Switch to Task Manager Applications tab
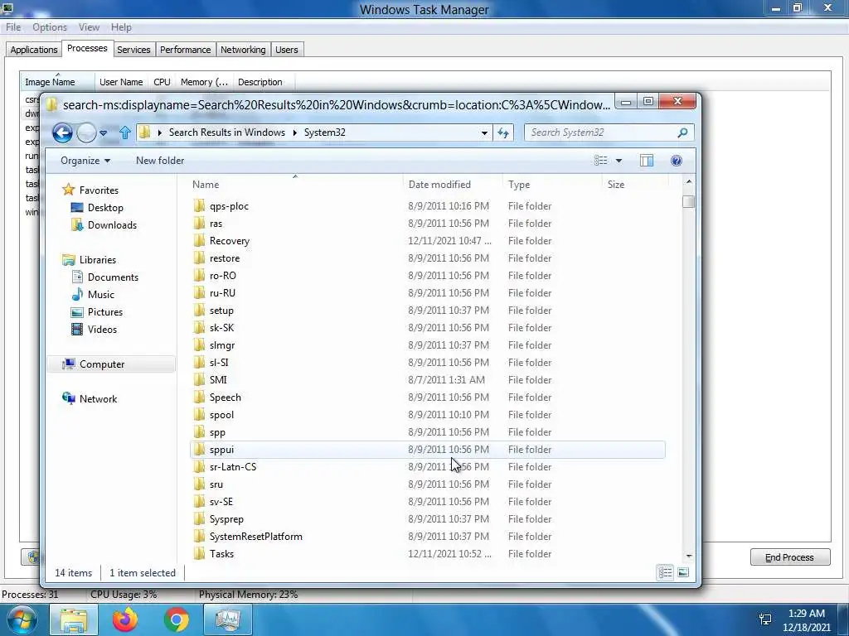This screenshot has width=849, height=636. [33, 50]
